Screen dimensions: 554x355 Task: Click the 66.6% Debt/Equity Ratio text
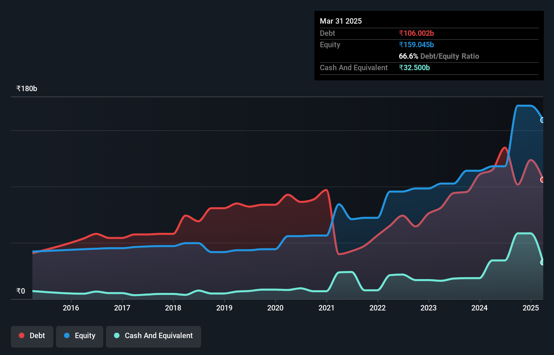pos(439,56)
